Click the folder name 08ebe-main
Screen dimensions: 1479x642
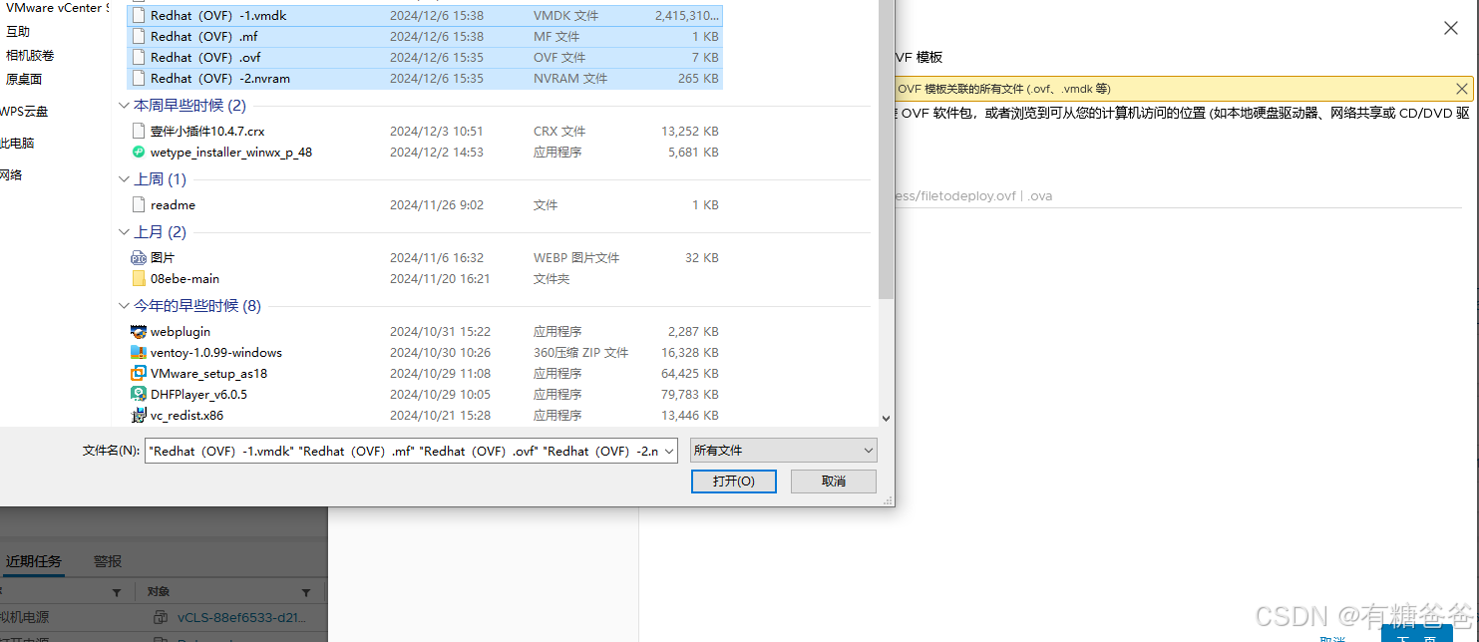click(185, 279)
